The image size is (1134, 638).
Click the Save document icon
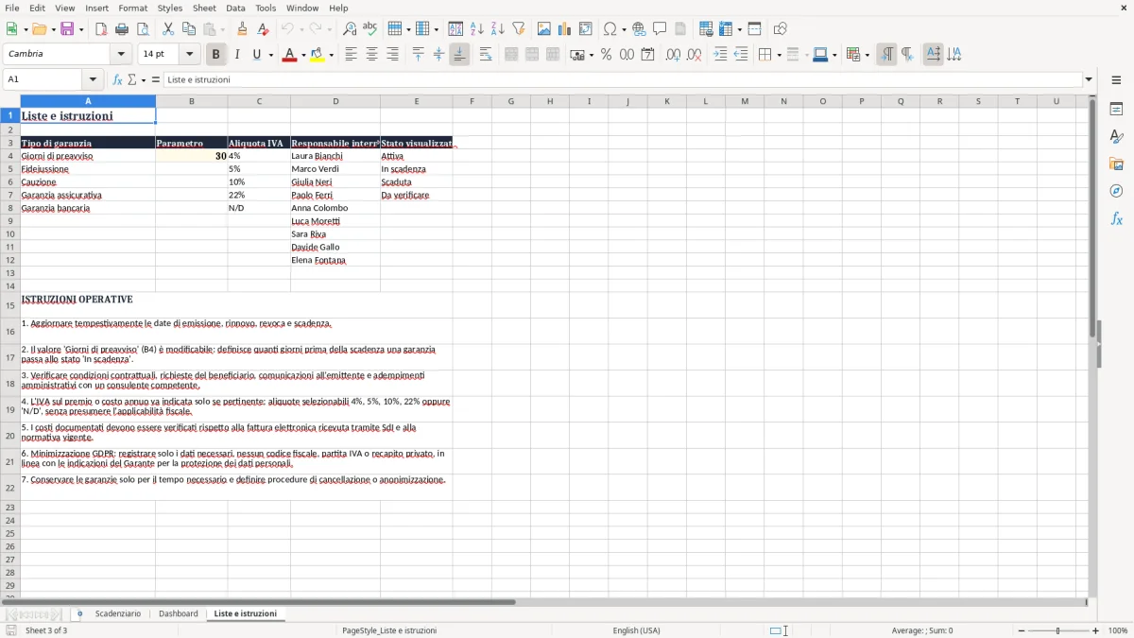click(67, 29)
